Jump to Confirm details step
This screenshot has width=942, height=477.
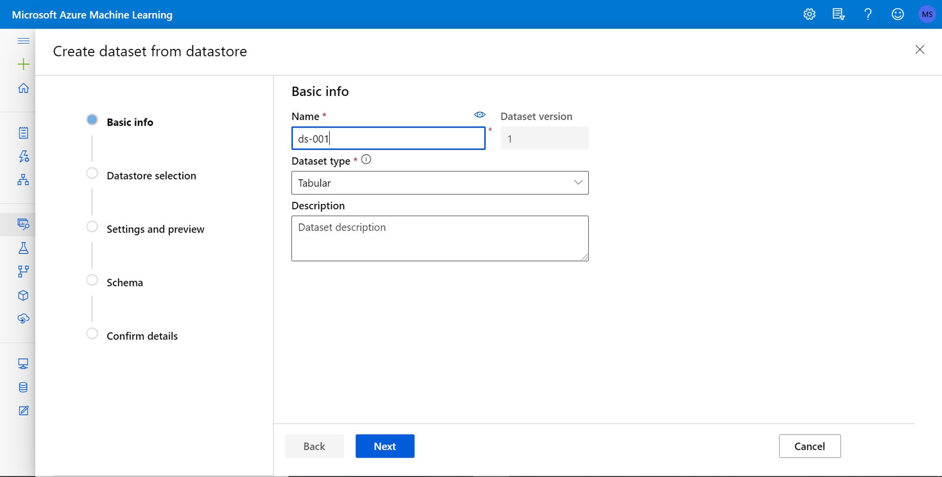click(142, 336)
